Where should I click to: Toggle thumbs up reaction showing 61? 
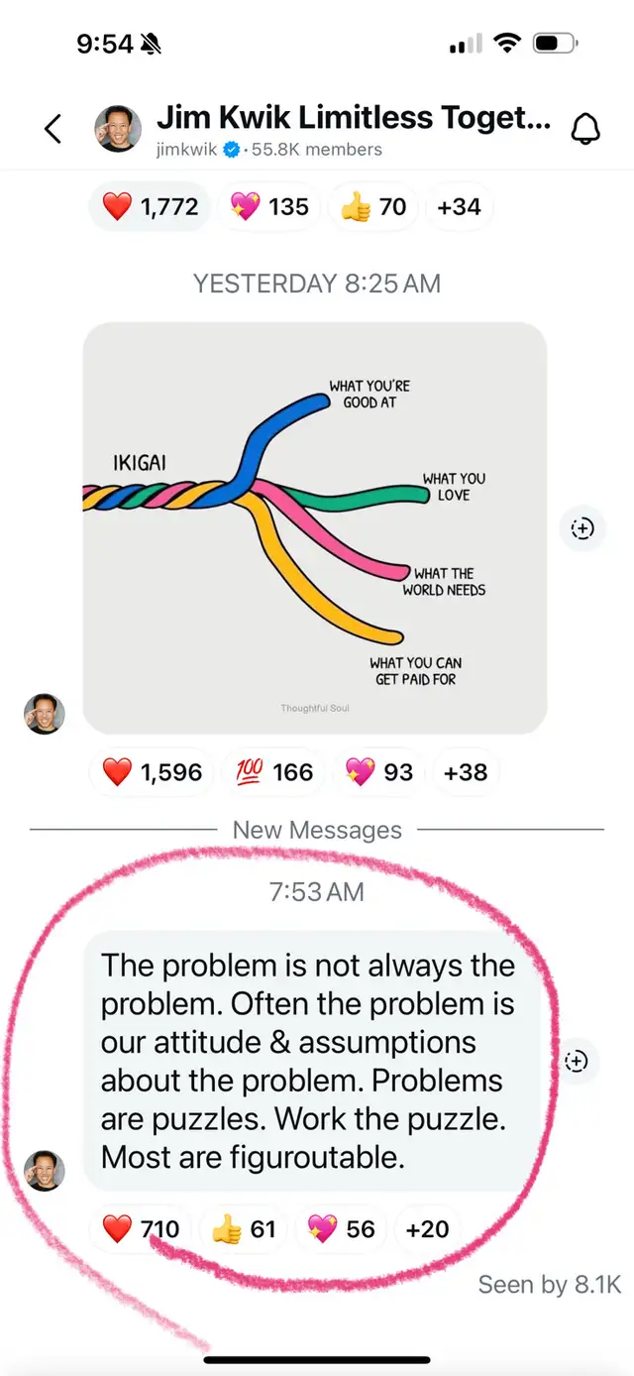244,1229
